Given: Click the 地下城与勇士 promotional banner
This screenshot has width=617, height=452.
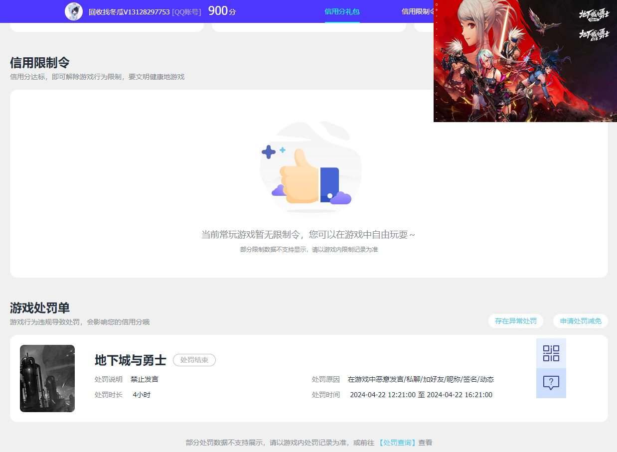Looking at the screenshot, I should click(x=525, y=61).
